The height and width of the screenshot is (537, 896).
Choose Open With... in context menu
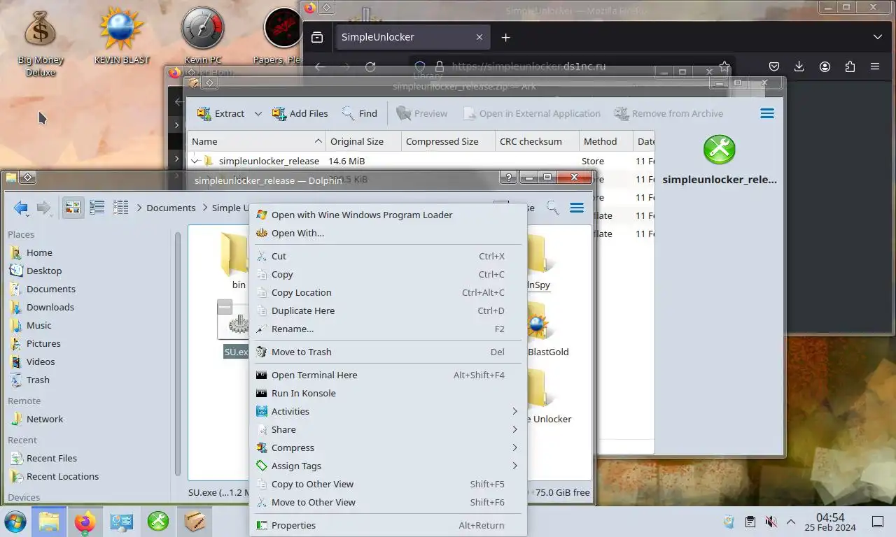(388, 233)
